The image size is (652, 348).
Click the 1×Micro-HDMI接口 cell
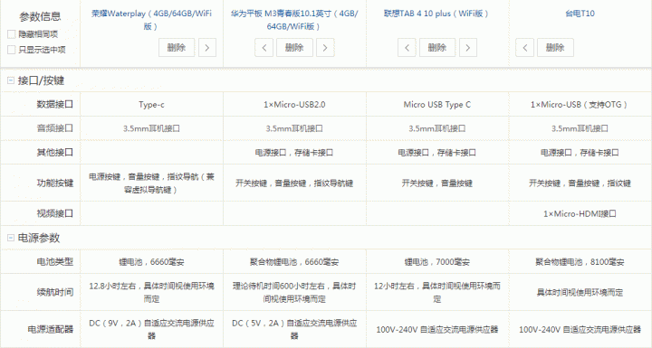[x=580, y=214]
